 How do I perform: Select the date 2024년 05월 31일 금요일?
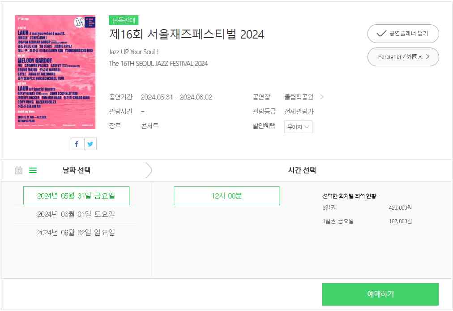click(x=76, y=195)
